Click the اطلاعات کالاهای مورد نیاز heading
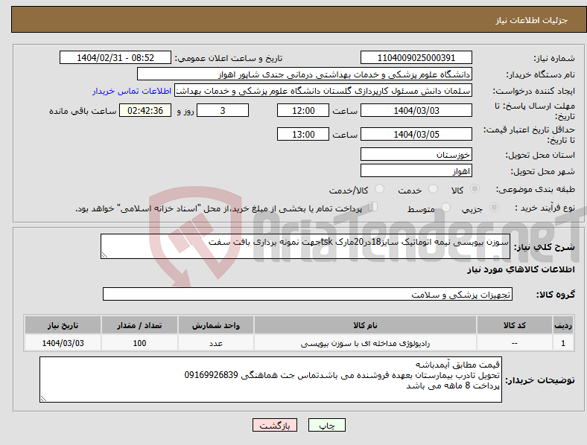This screenshot has height=445, width=587. (x=521, y=269)
